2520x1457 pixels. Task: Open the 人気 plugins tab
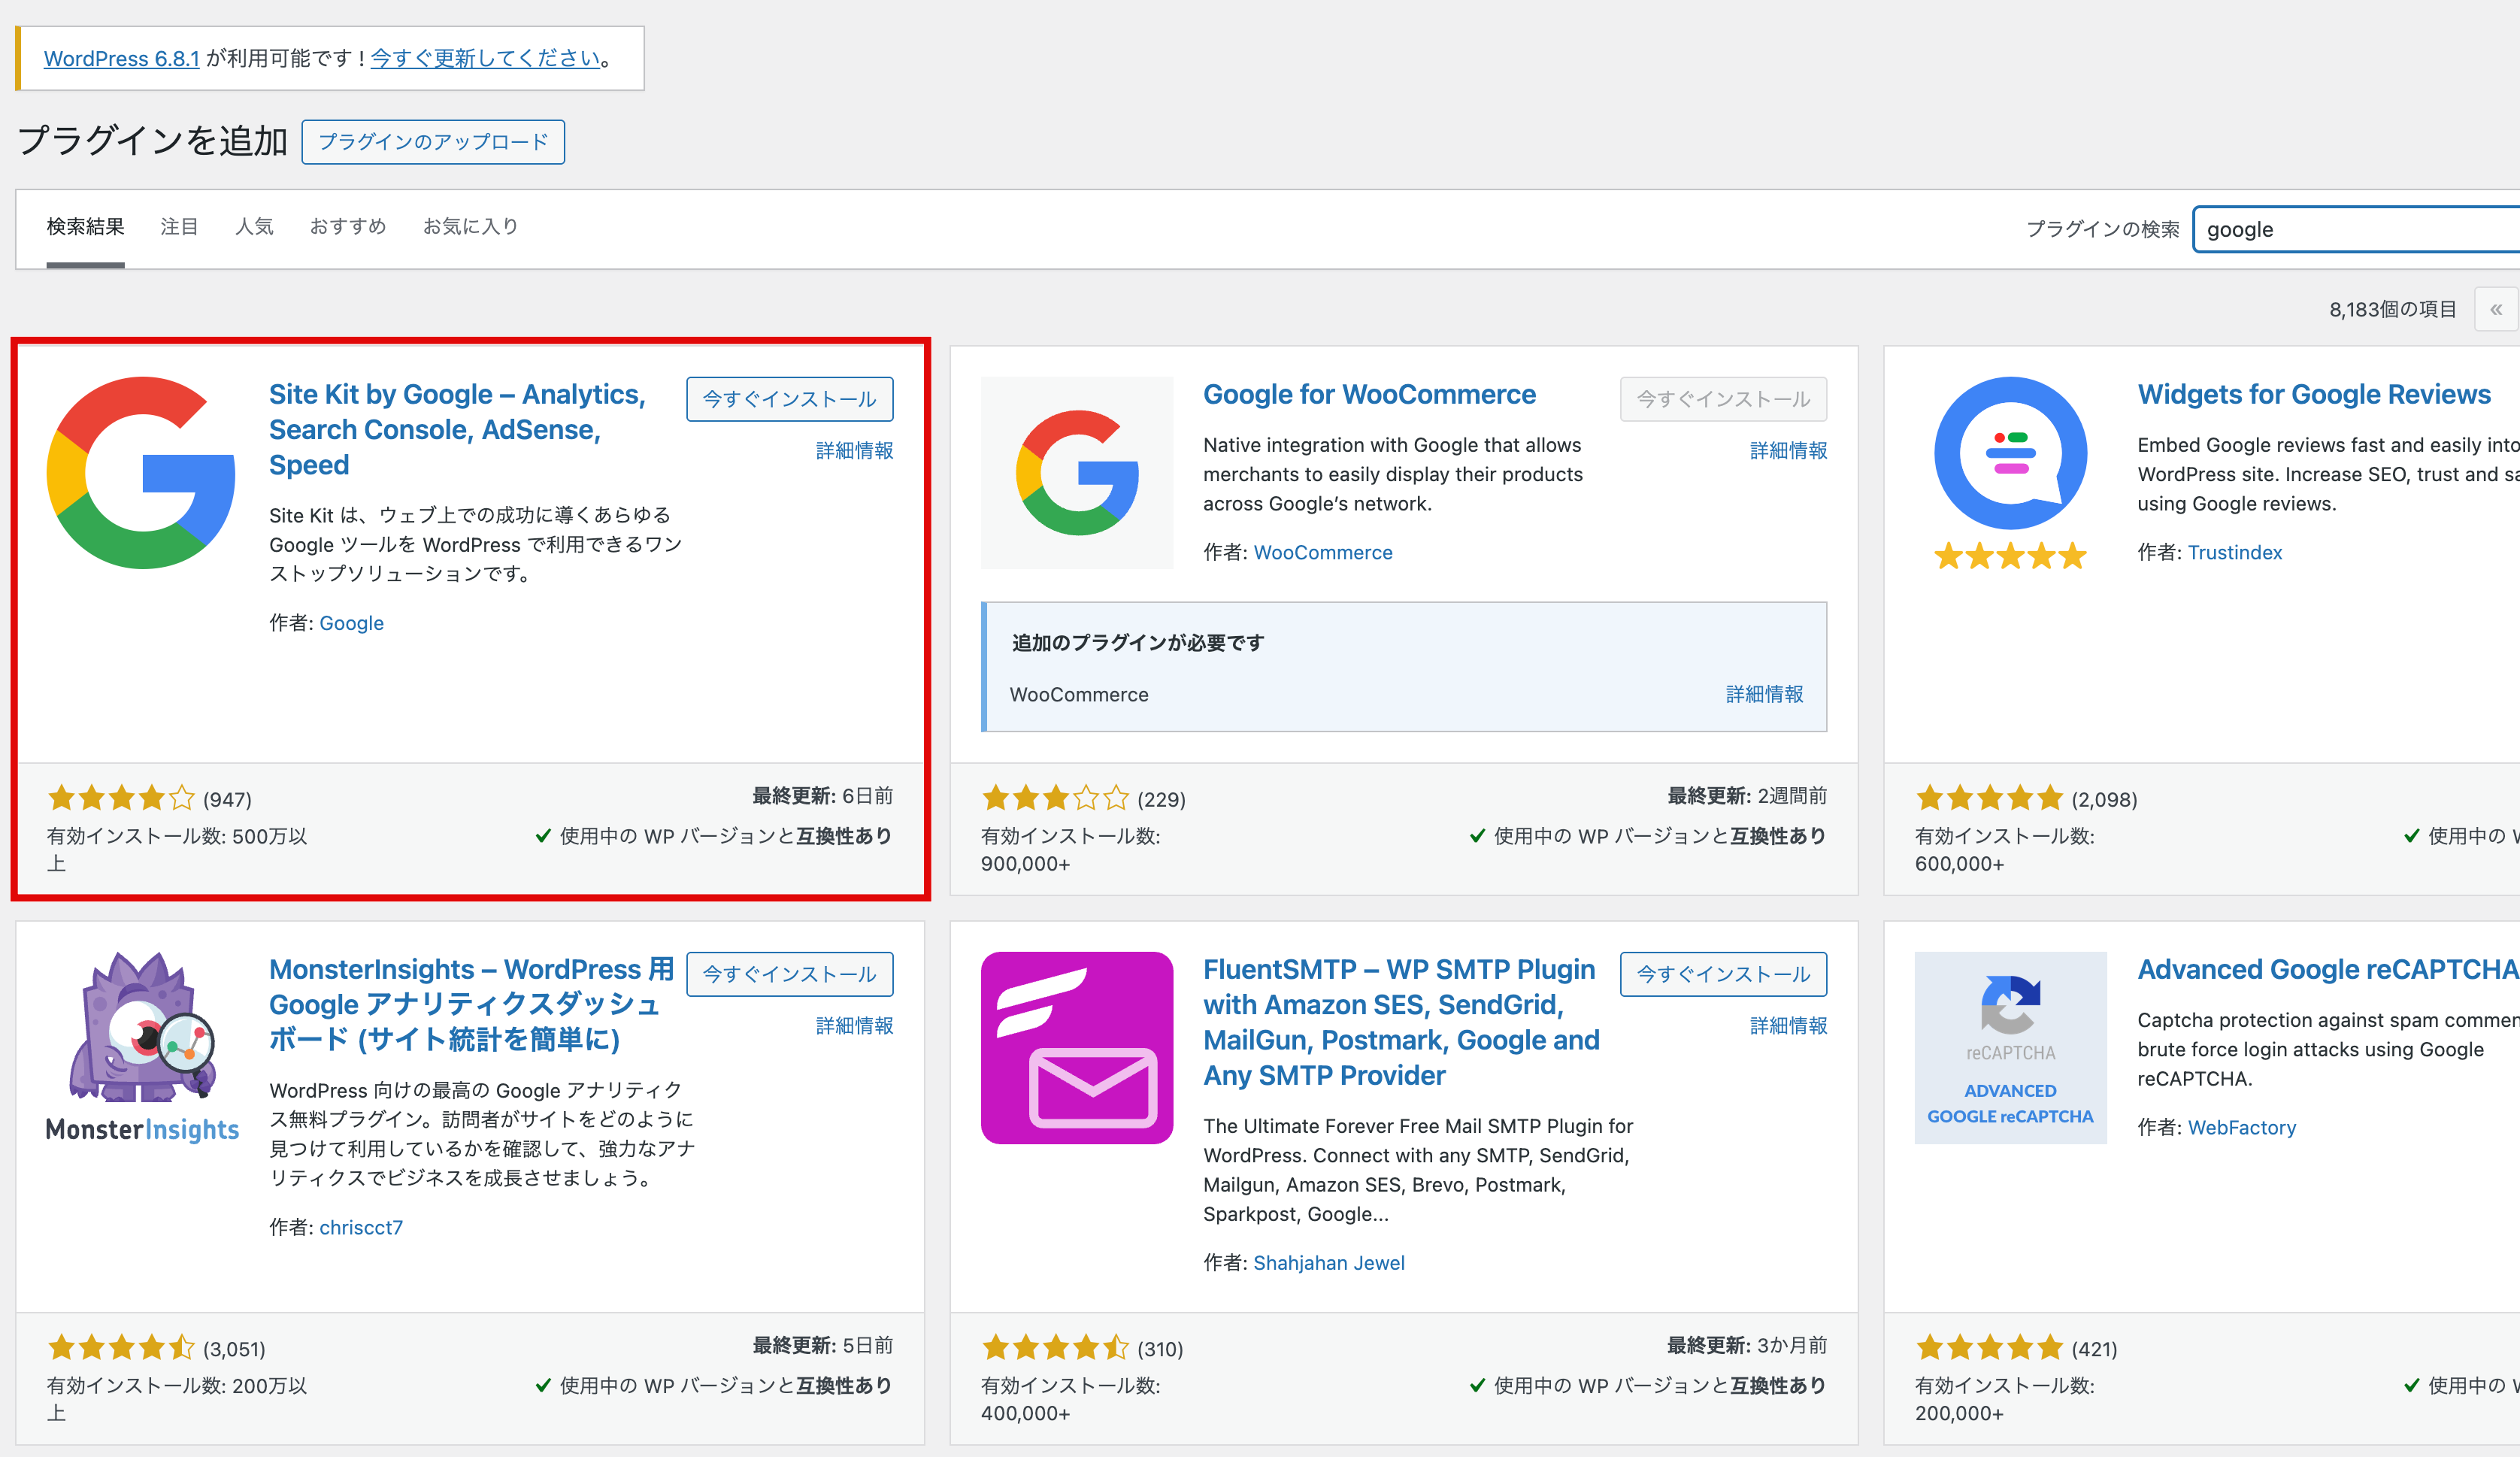(254, 227)
